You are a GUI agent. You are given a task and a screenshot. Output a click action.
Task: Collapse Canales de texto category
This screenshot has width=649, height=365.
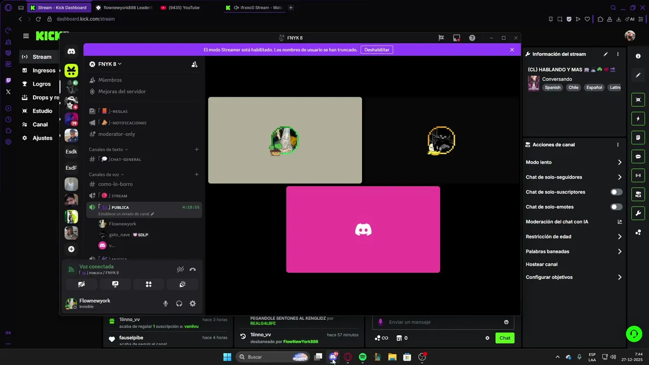coord(108,150)
